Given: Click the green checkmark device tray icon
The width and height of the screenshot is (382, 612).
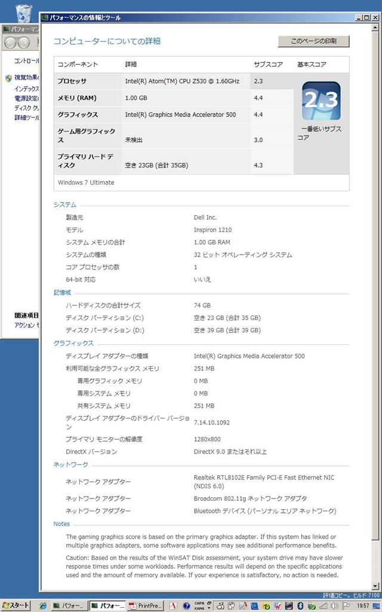Looking at the screenshot, I should 312,606.
